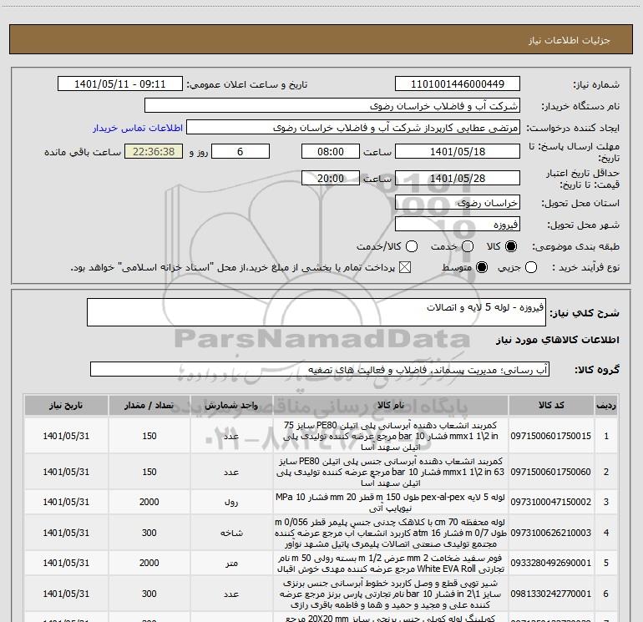Open the اطلاعات تماس خریدار link
643x622 pixels.
coord(138,128)
